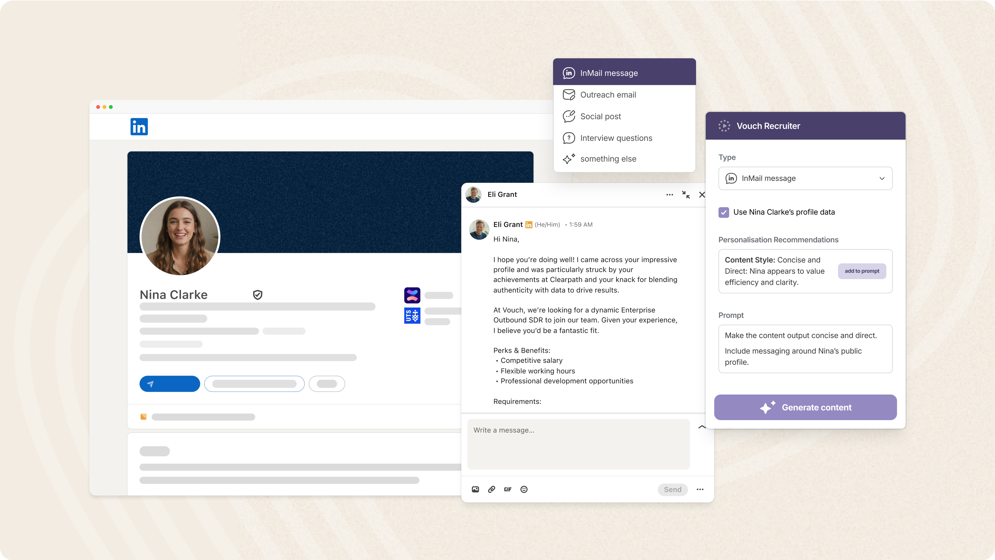Click Eli Grant's avatar next to the message
The height and width of the screenshot is (560, 995).
pos(479,230)
